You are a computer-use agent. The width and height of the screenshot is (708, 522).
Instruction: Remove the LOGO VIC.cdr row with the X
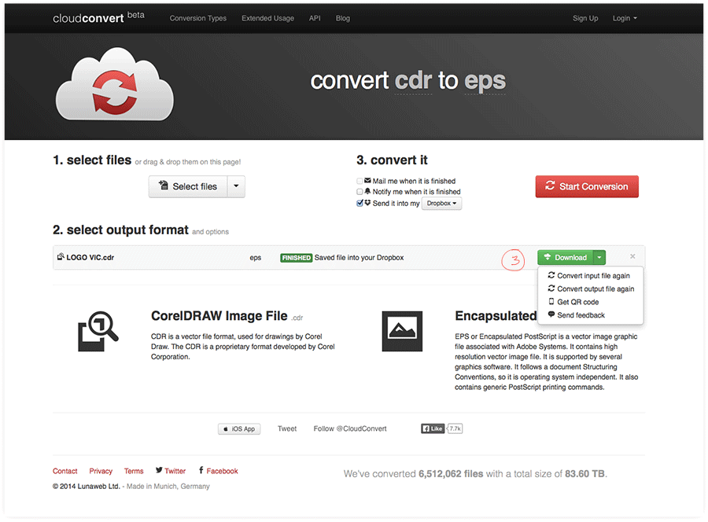coord(632,256)
